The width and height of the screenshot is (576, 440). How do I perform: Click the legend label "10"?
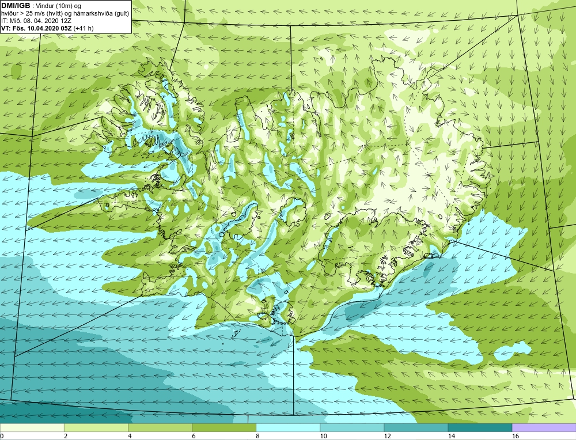pos(323,436)
